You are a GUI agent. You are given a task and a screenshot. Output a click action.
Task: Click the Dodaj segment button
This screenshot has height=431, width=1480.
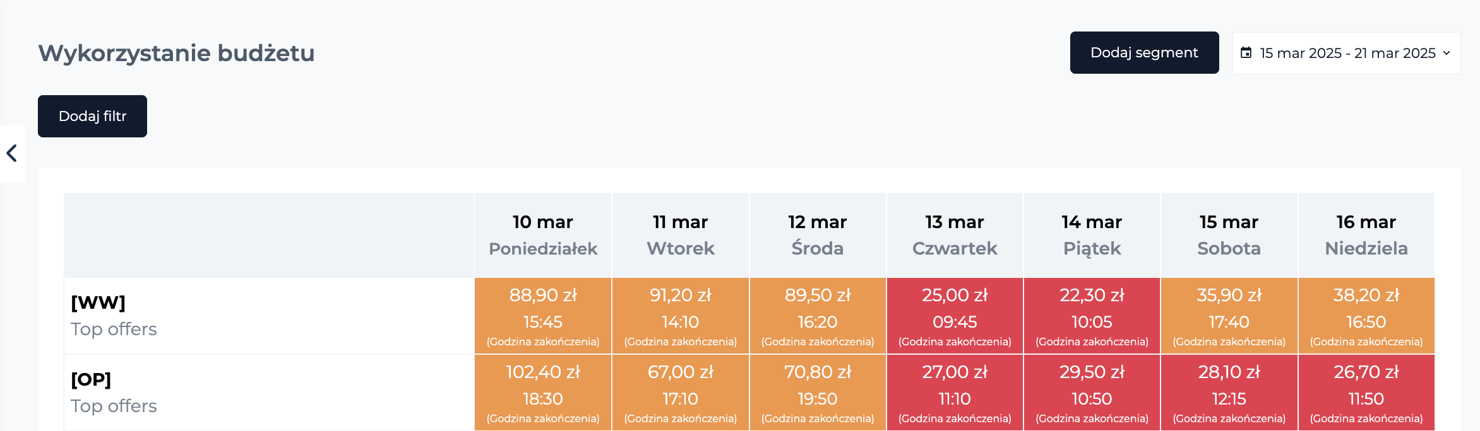[1144, 52]
